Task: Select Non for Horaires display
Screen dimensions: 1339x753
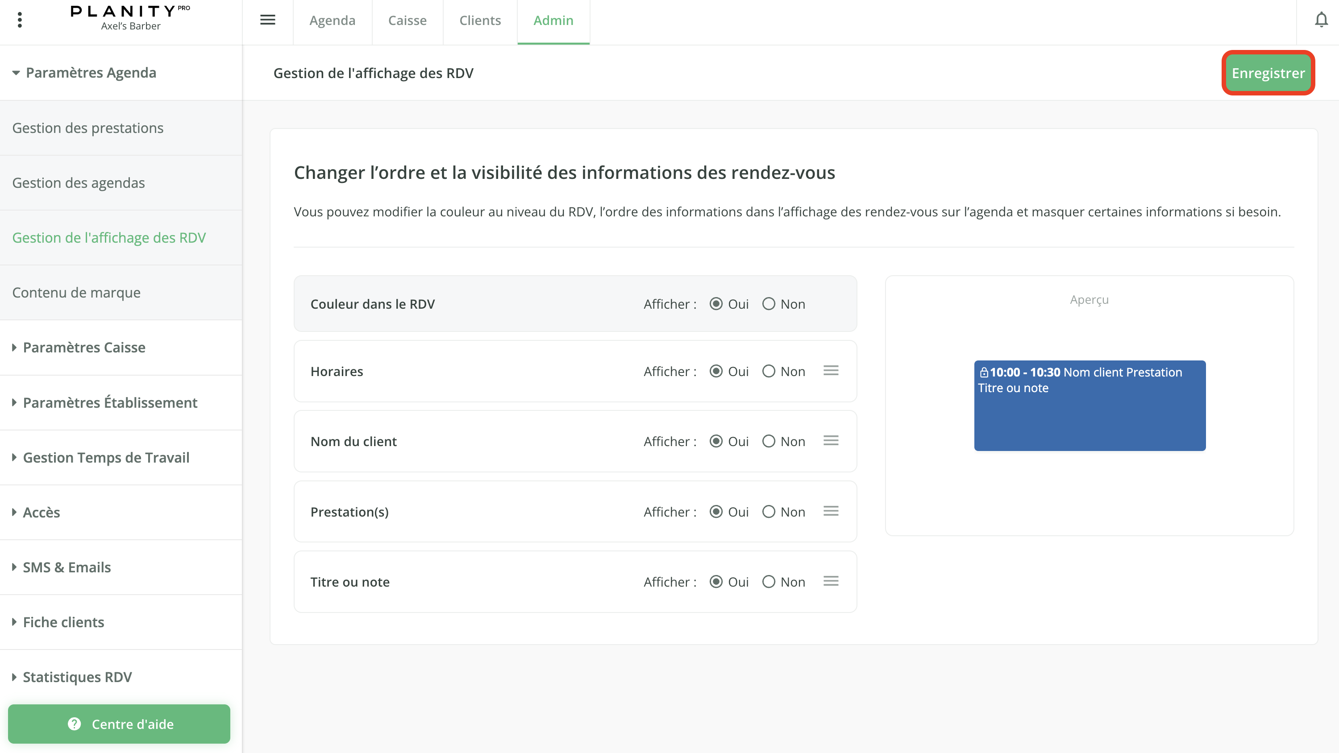Action: click(x=769, y=371)
